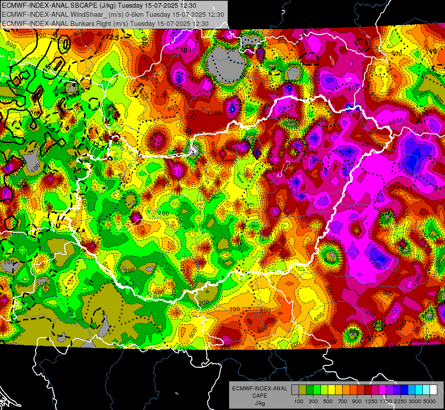Click the pale cyan legend swatch
The image size is (445, 410).
pos(426,390)
